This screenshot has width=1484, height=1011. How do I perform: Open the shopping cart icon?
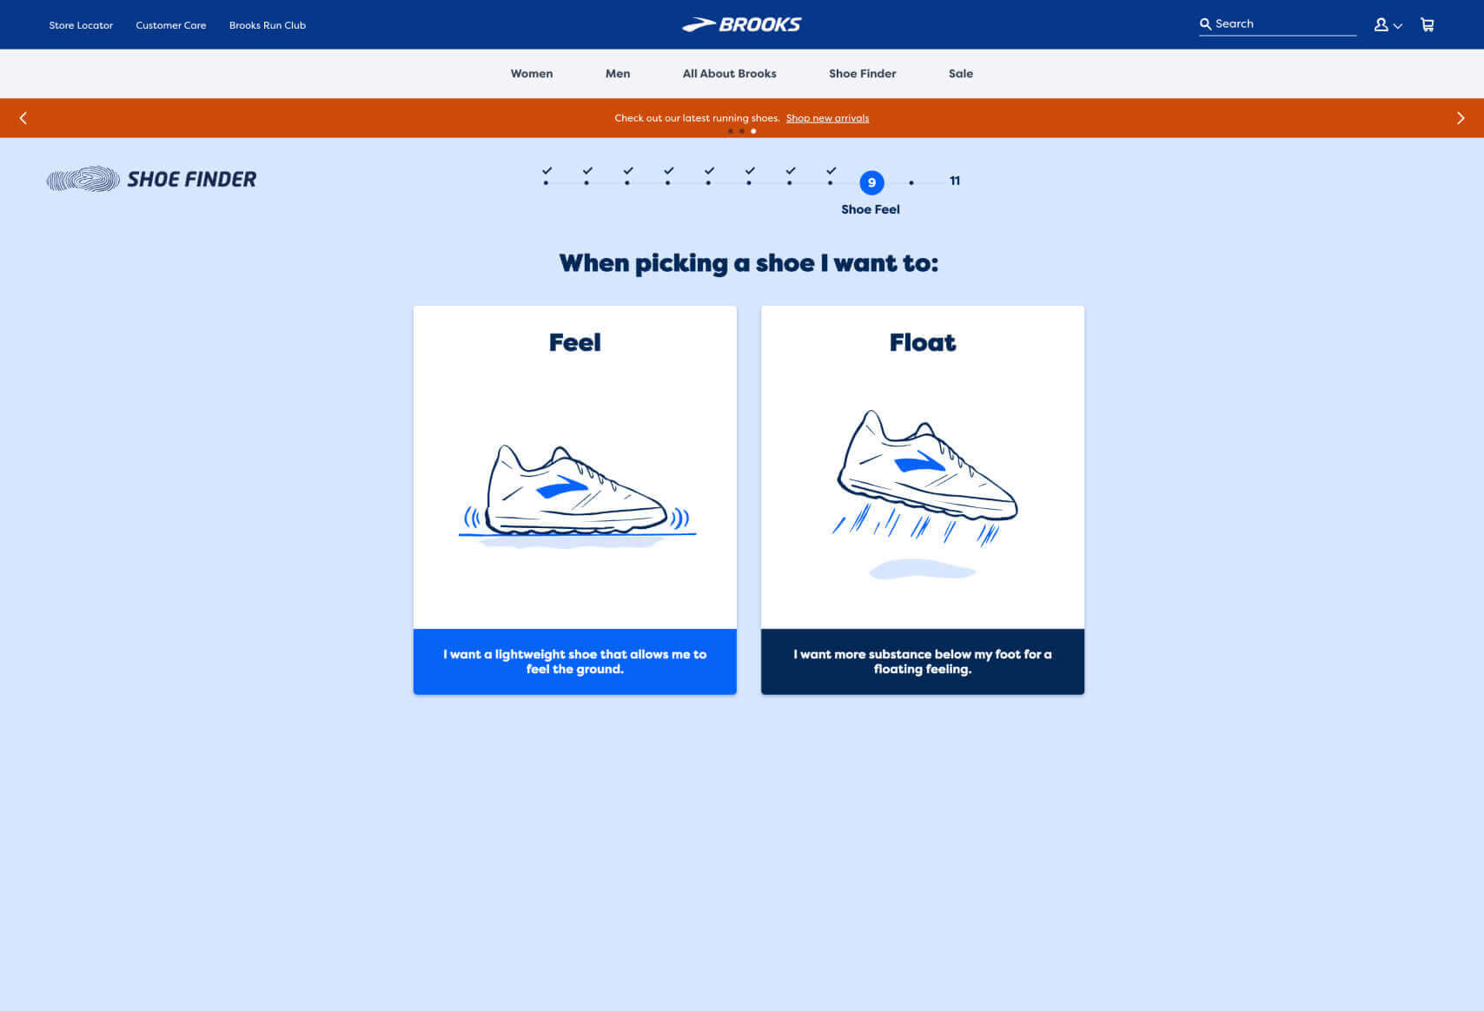pos(1427,25)
